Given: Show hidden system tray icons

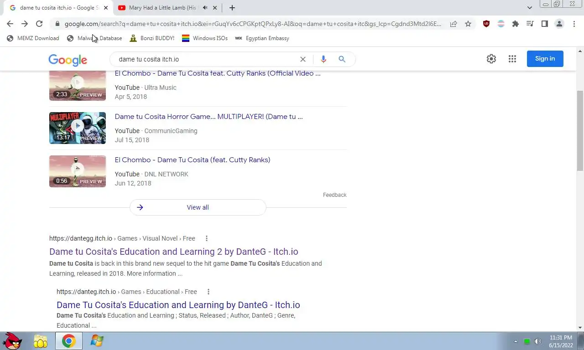Looking at the screenshot, I should coord(516,341).
